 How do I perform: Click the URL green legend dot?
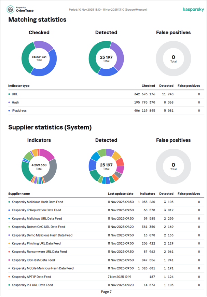coord(9,94)
